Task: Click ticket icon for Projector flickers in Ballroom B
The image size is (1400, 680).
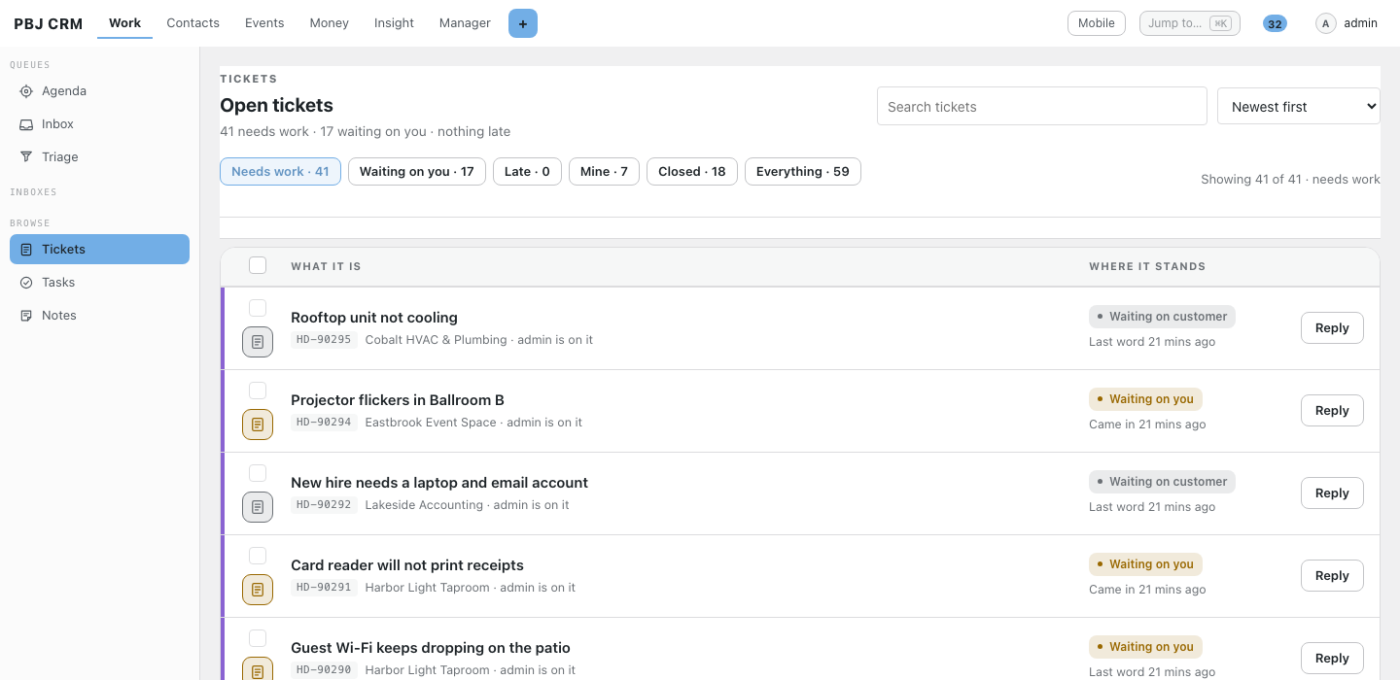Action: pyautogui.click(x=258, y=425)
